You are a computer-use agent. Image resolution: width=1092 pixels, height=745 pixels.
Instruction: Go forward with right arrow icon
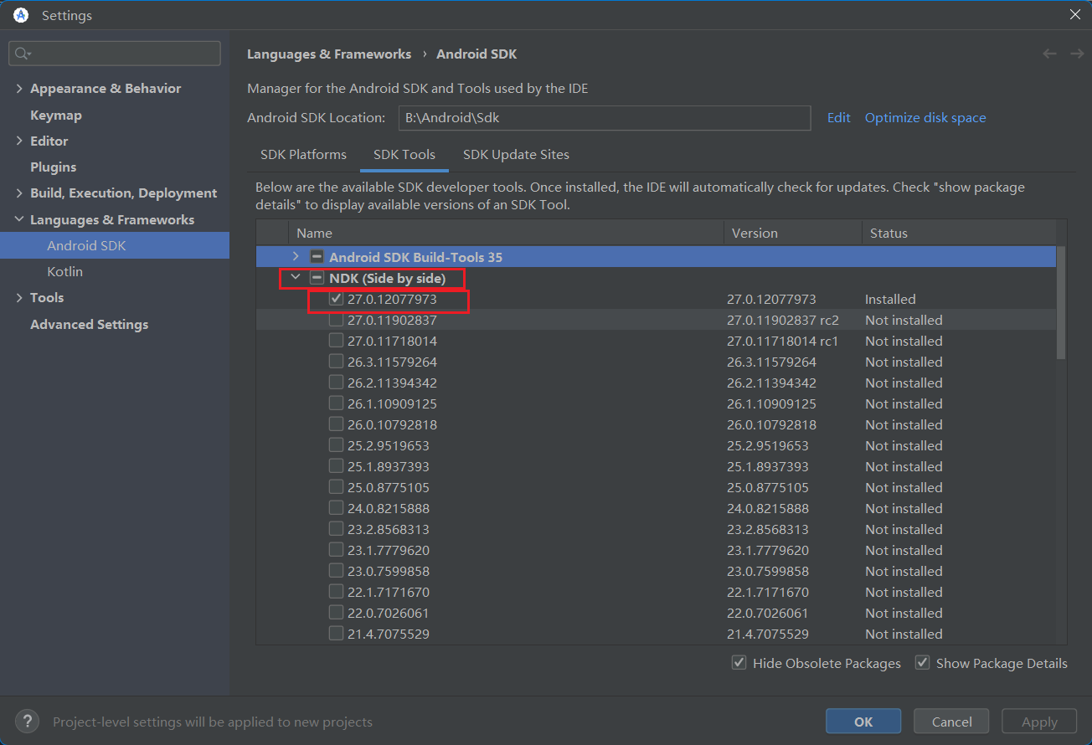pos(1077,54)
